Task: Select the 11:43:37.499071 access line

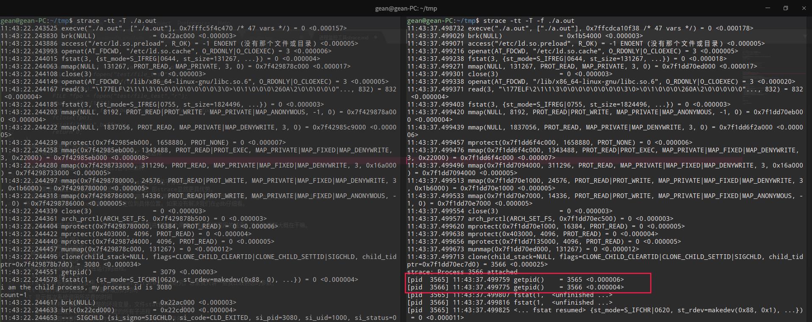Action: (x=586, y=43)
